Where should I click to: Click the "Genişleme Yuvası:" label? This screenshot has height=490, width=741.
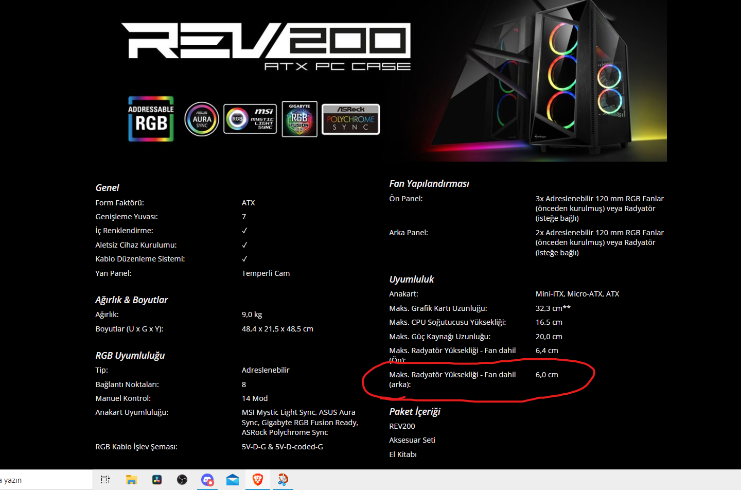[x=127, y=217]
